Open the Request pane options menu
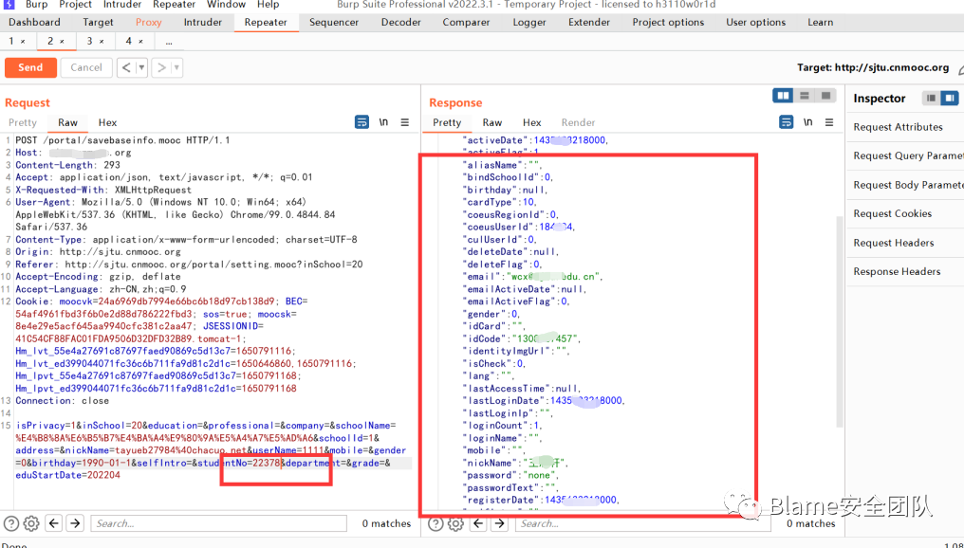The height and width of the screenshot is (548, 964). pyautogui.click(x=404, y=122)
